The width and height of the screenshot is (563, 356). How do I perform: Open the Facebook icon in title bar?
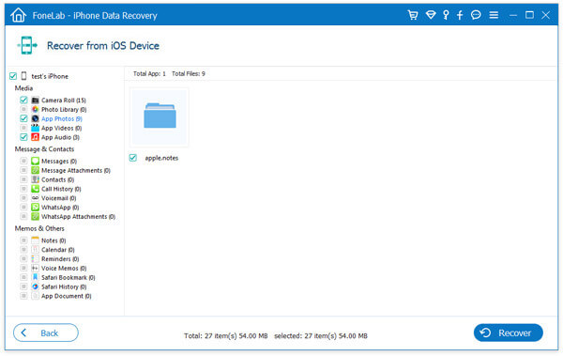click(x=460, y=15)
